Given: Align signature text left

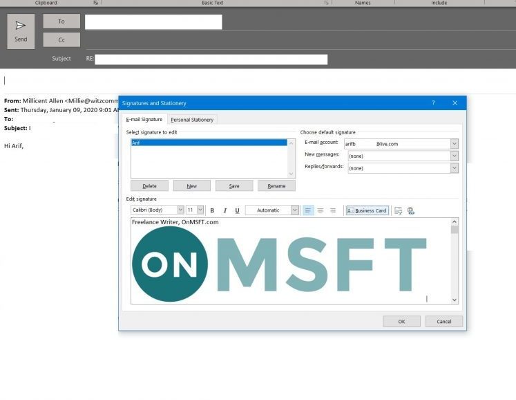Looking at the screenshot, I should (307, 210).
